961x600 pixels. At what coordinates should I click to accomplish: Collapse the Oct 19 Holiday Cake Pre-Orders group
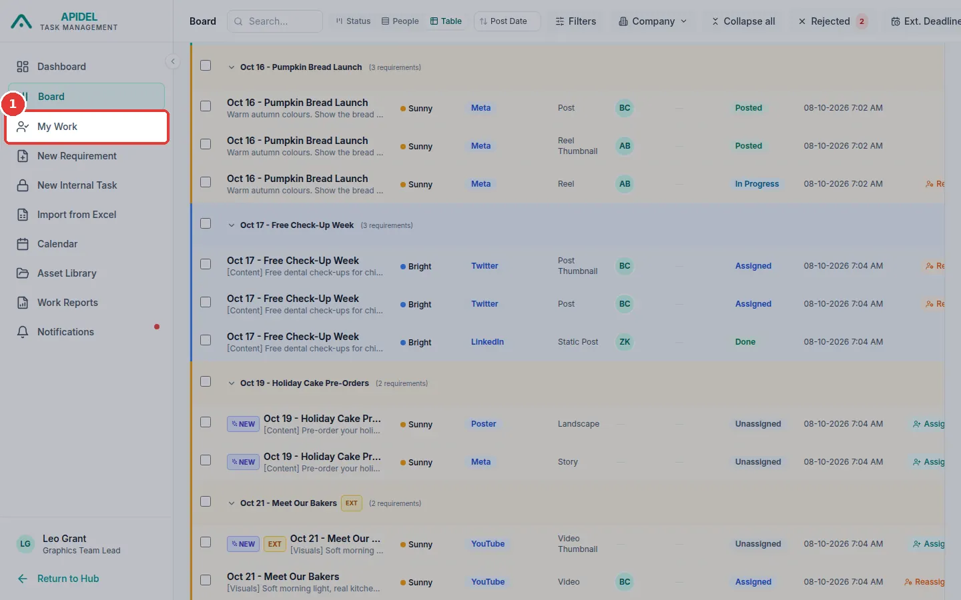point(232,383)
